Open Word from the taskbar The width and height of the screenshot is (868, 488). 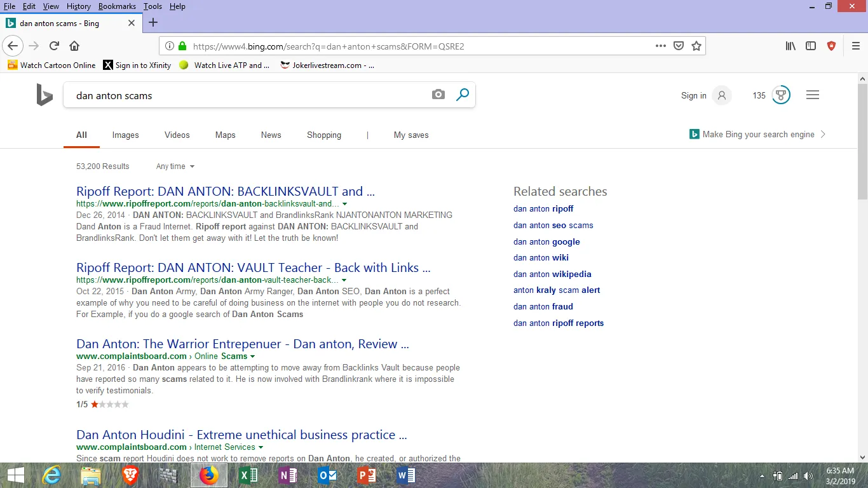pyautogui.click(x=406, y=475)
